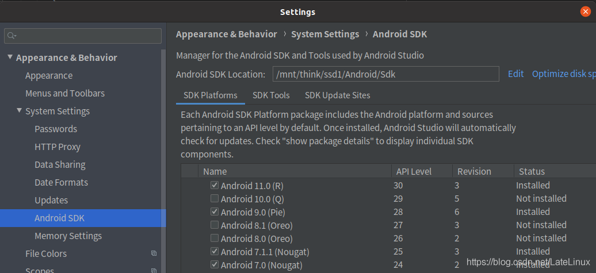Select the SDK Platforms tab
Image resolution: width=596 pixels, height=273 pixels.
tap(210, 95)
